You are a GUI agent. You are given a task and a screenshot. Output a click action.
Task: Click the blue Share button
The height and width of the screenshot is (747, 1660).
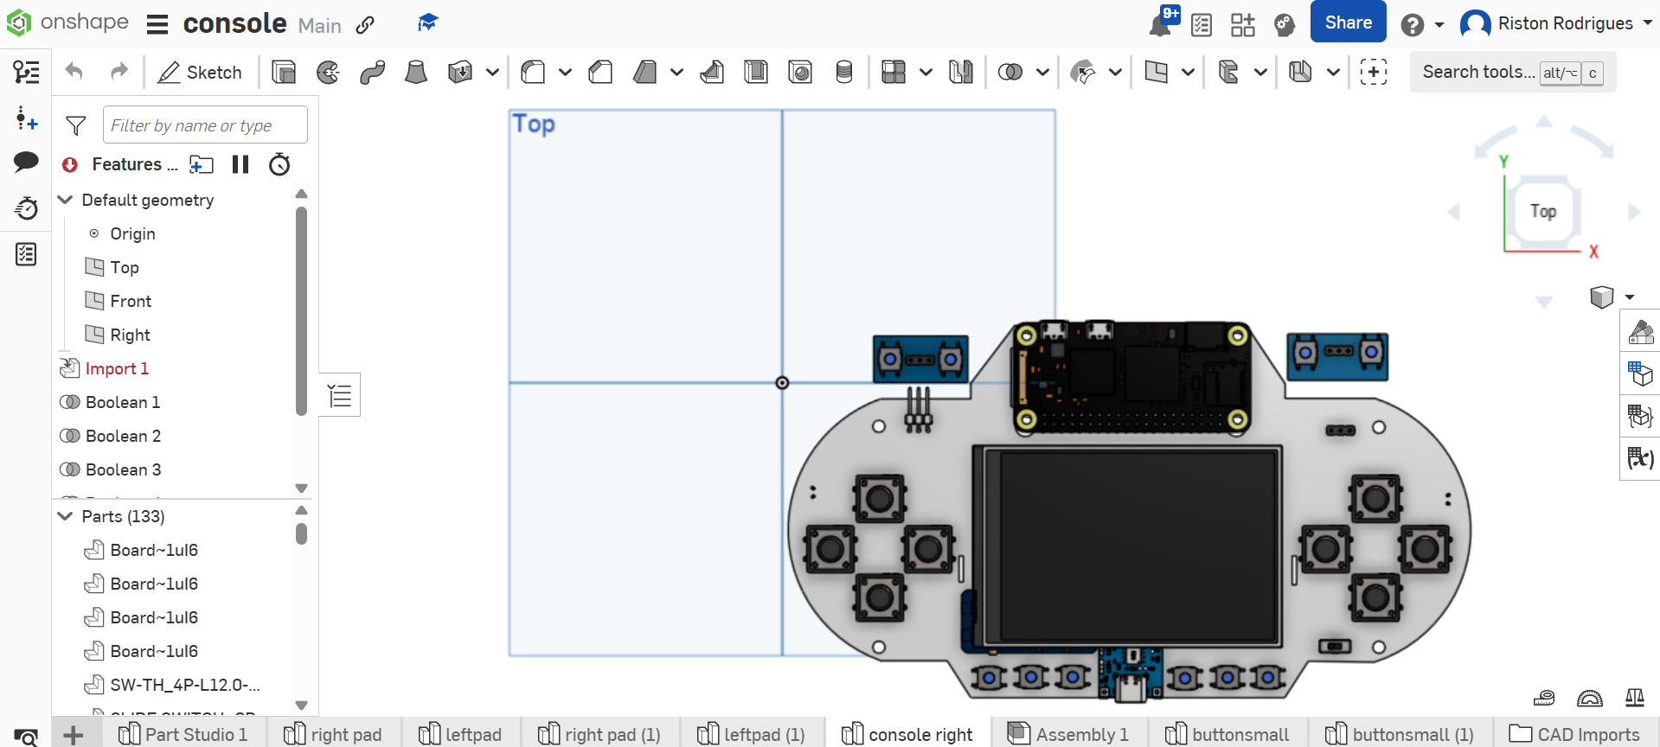pos(1348,22)
